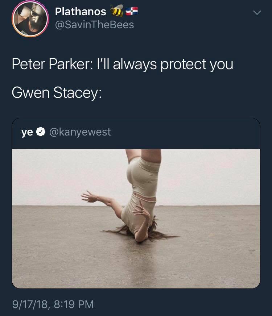Click the Plathanos display name
Viewport: 272px width, 316px height.
[x=81, y=12]
